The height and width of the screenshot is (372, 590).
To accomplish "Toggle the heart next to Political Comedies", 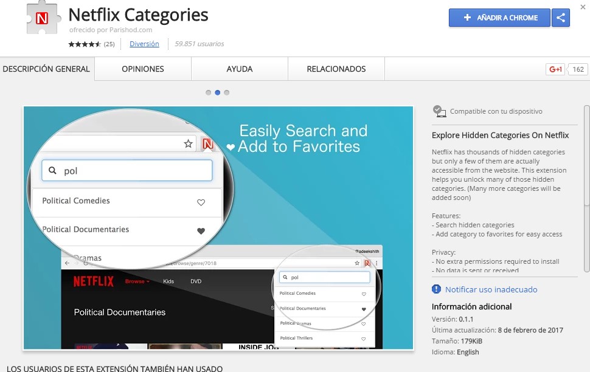I will (x=201, y=202).
